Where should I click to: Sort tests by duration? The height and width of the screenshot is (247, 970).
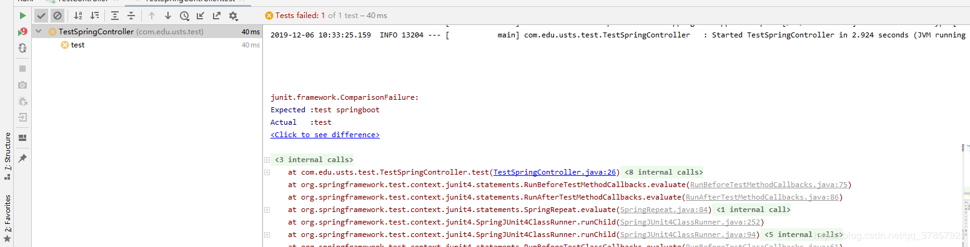click(94, 16)
